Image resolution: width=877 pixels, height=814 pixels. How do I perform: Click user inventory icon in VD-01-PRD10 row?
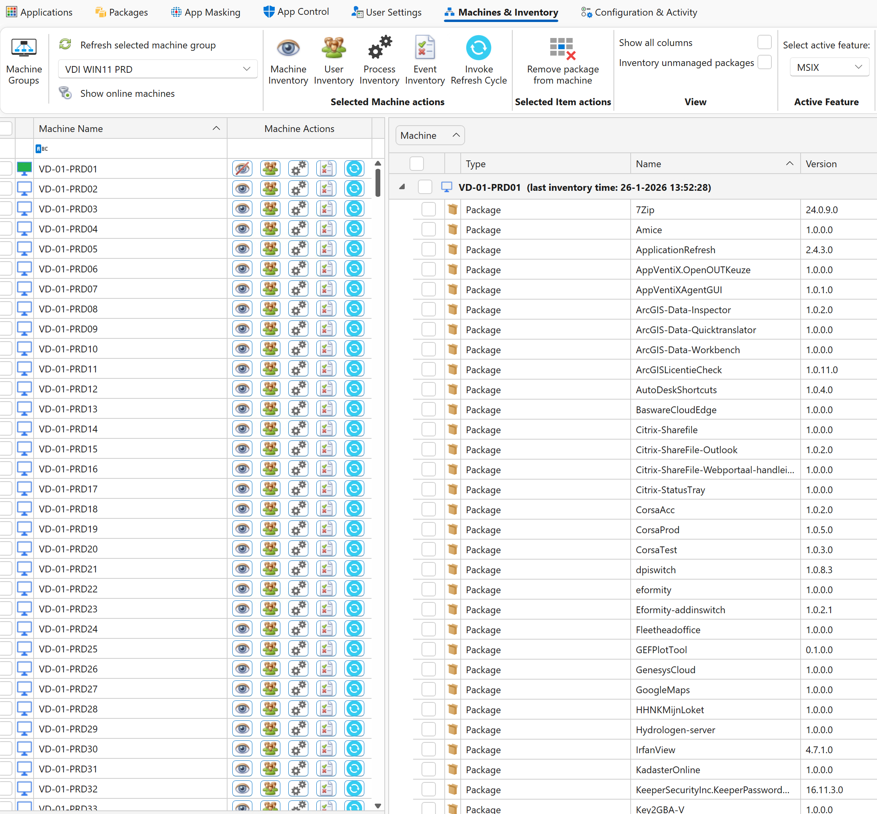pyautogui.click(x=270, y=349)
